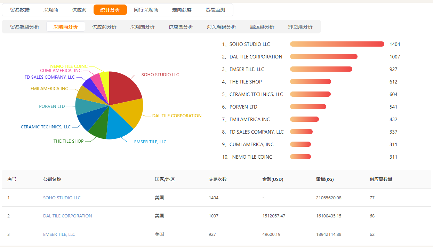The width and height of the screenshot is (433, 247).
Task: Click the PORVEN LTD pie chart label
Action: pos(52,106)
